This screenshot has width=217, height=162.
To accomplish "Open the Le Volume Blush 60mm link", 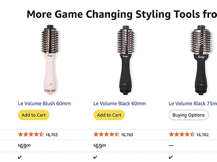I will point(44,104).
